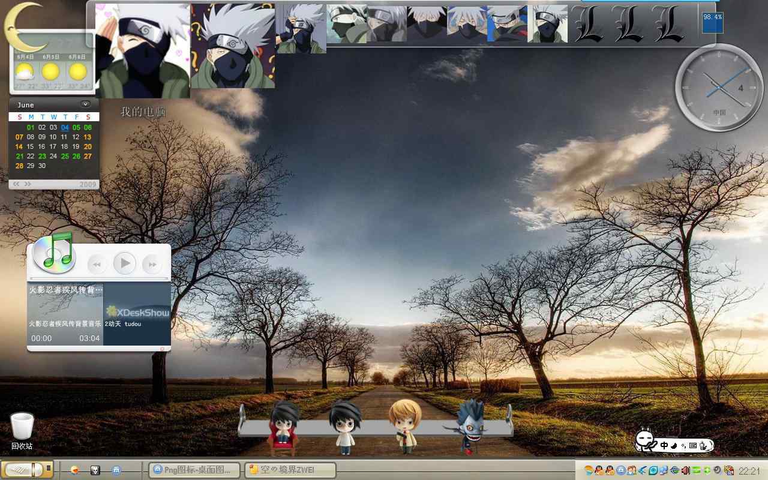Switch to the Png图标-桌面图... taskbar window
The height and width of the screenshot is (480, 768).
coord(194,470)
